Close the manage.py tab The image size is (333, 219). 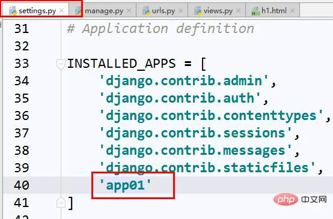pos(129,10)
